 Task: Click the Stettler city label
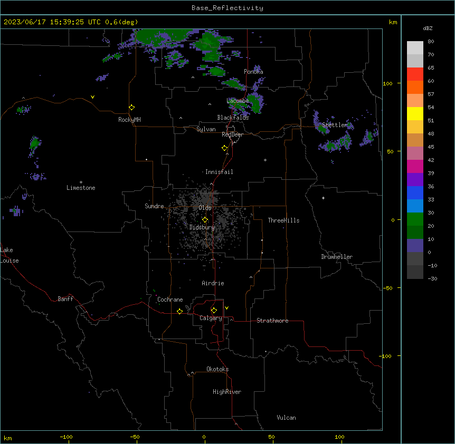point(335,125)
